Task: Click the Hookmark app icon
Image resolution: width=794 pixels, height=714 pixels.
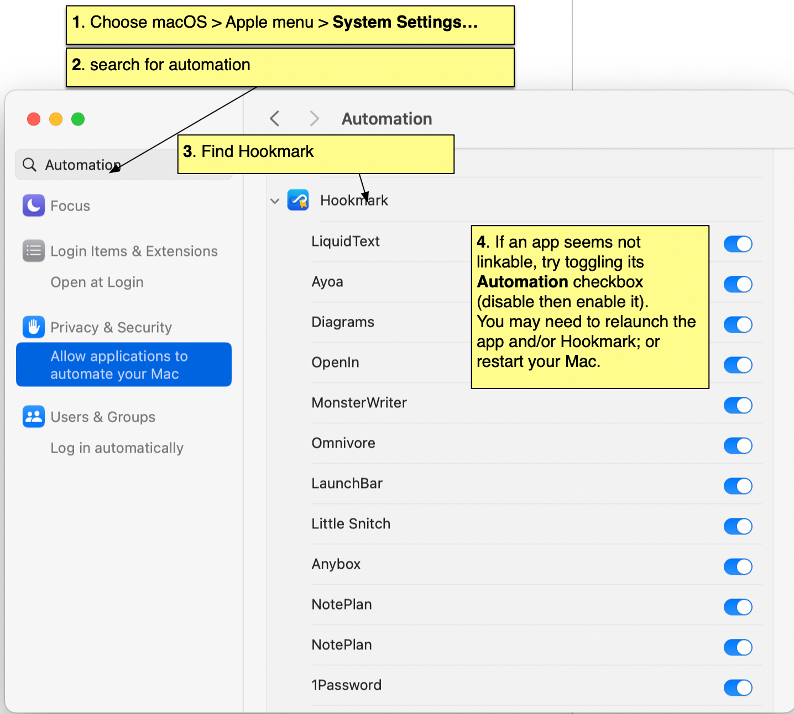Action: click(298, 200)
